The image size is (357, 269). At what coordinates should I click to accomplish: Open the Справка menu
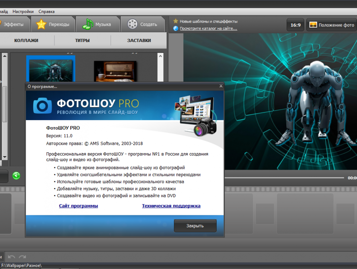tap(46, 12)
